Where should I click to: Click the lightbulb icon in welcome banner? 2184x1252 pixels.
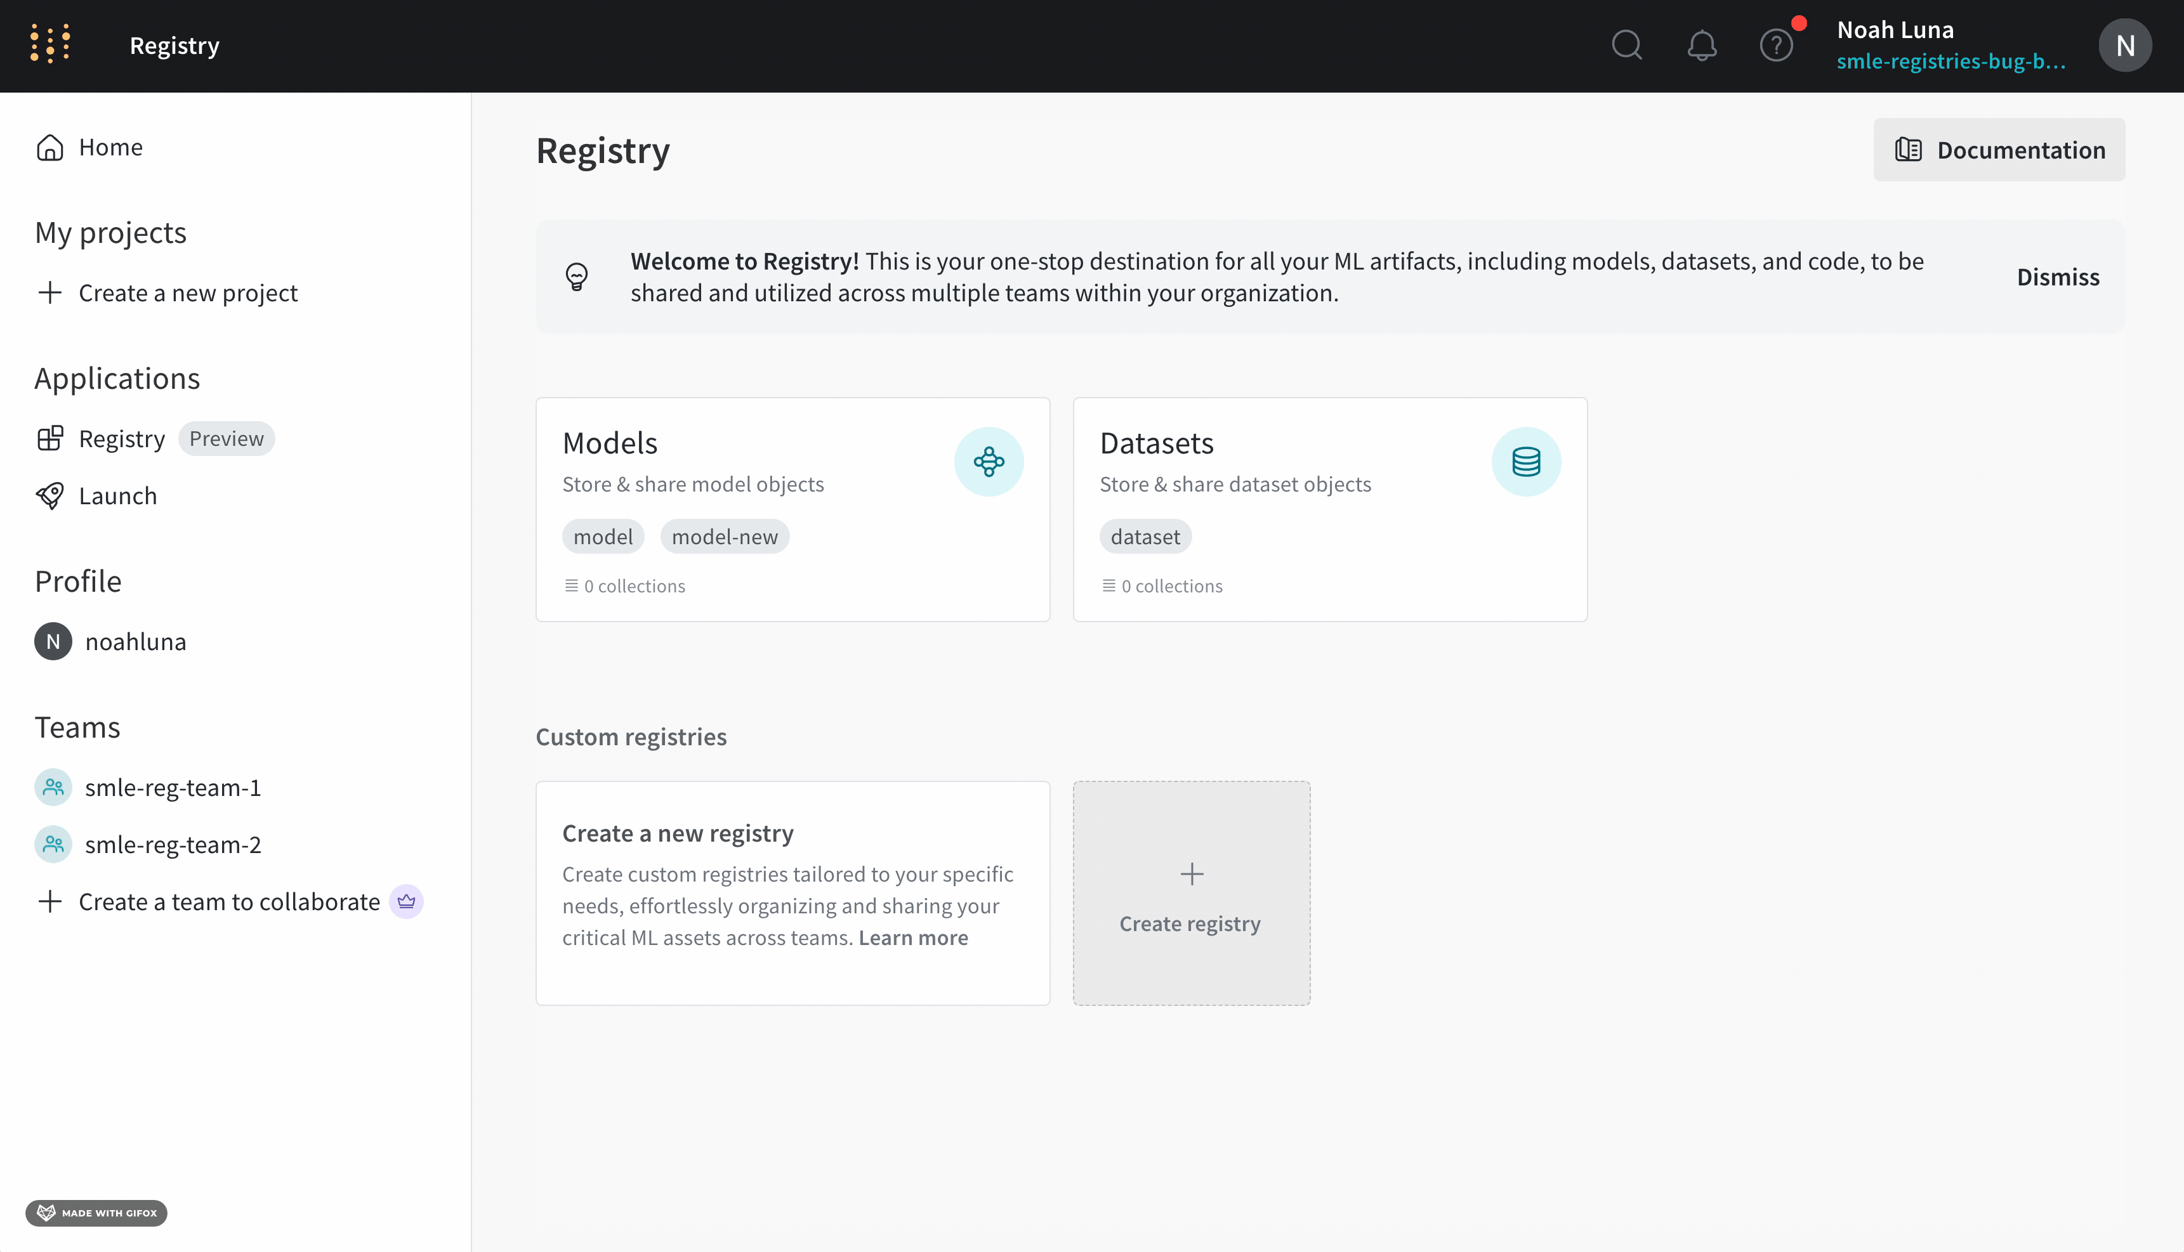click(576, 276)
